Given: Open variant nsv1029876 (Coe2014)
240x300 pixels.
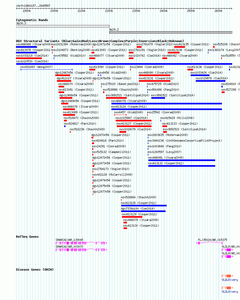Looking at the screenshot, I should (212, 79).
